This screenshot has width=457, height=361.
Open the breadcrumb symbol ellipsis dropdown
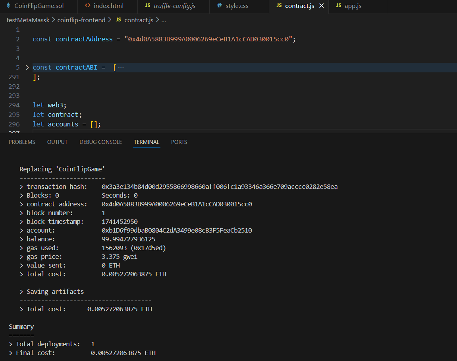click(x=164, y=20)
